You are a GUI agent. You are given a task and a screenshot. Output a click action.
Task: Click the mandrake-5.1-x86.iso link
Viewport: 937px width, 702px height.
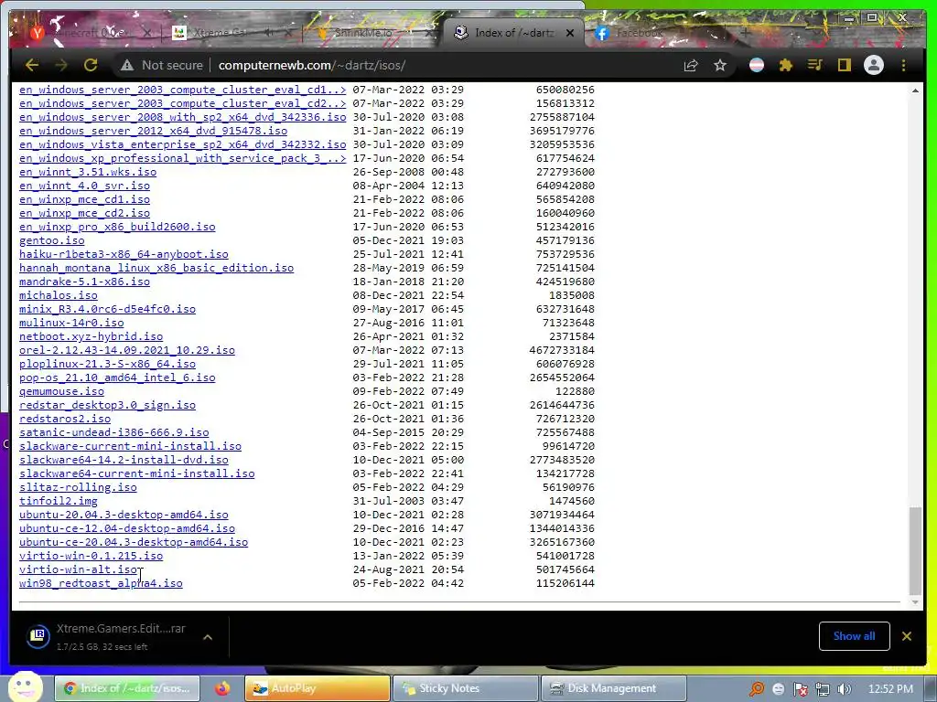[x=85, y=282]
